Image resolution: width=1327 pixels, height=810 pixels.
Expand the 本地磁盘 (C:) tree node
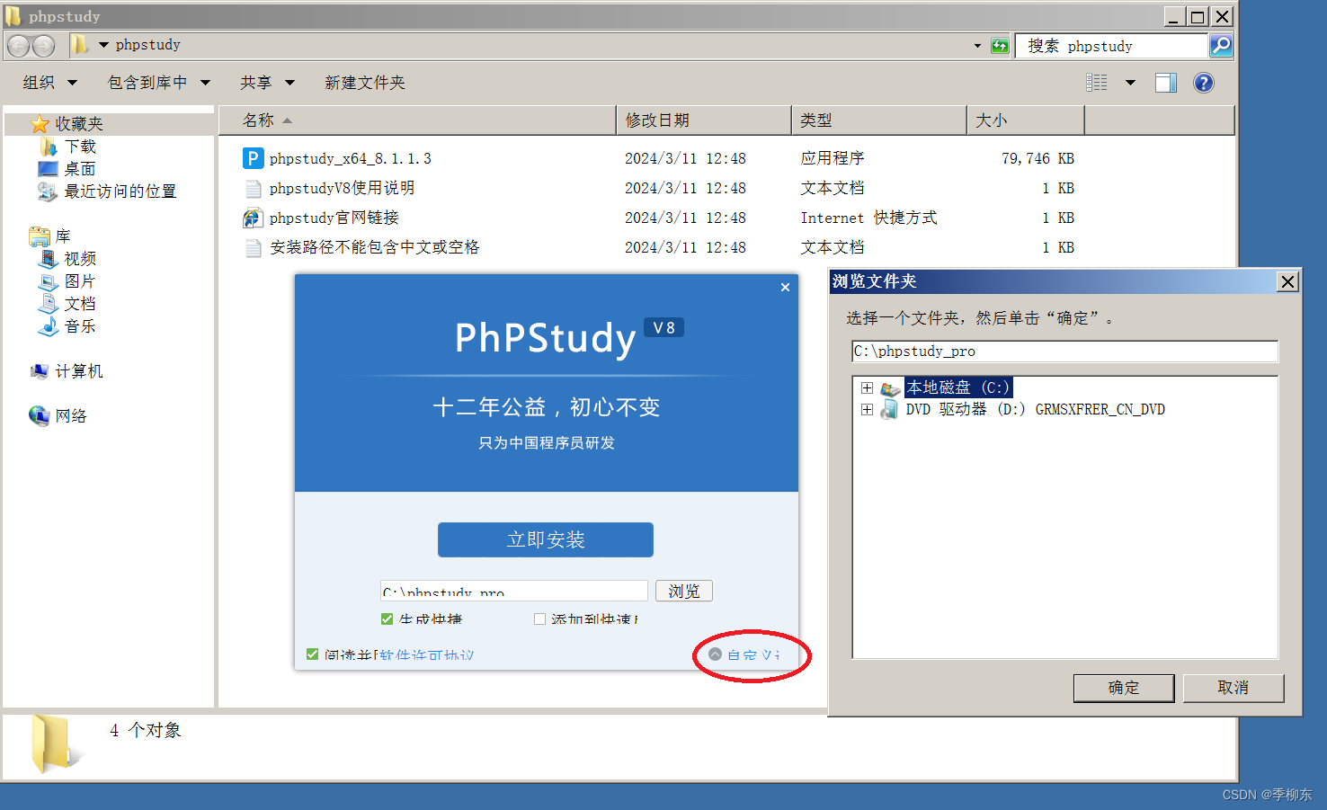click(867, 387)
